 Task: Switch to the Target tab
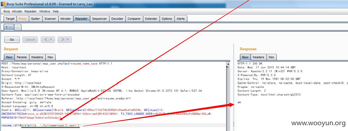click(10, 19)
